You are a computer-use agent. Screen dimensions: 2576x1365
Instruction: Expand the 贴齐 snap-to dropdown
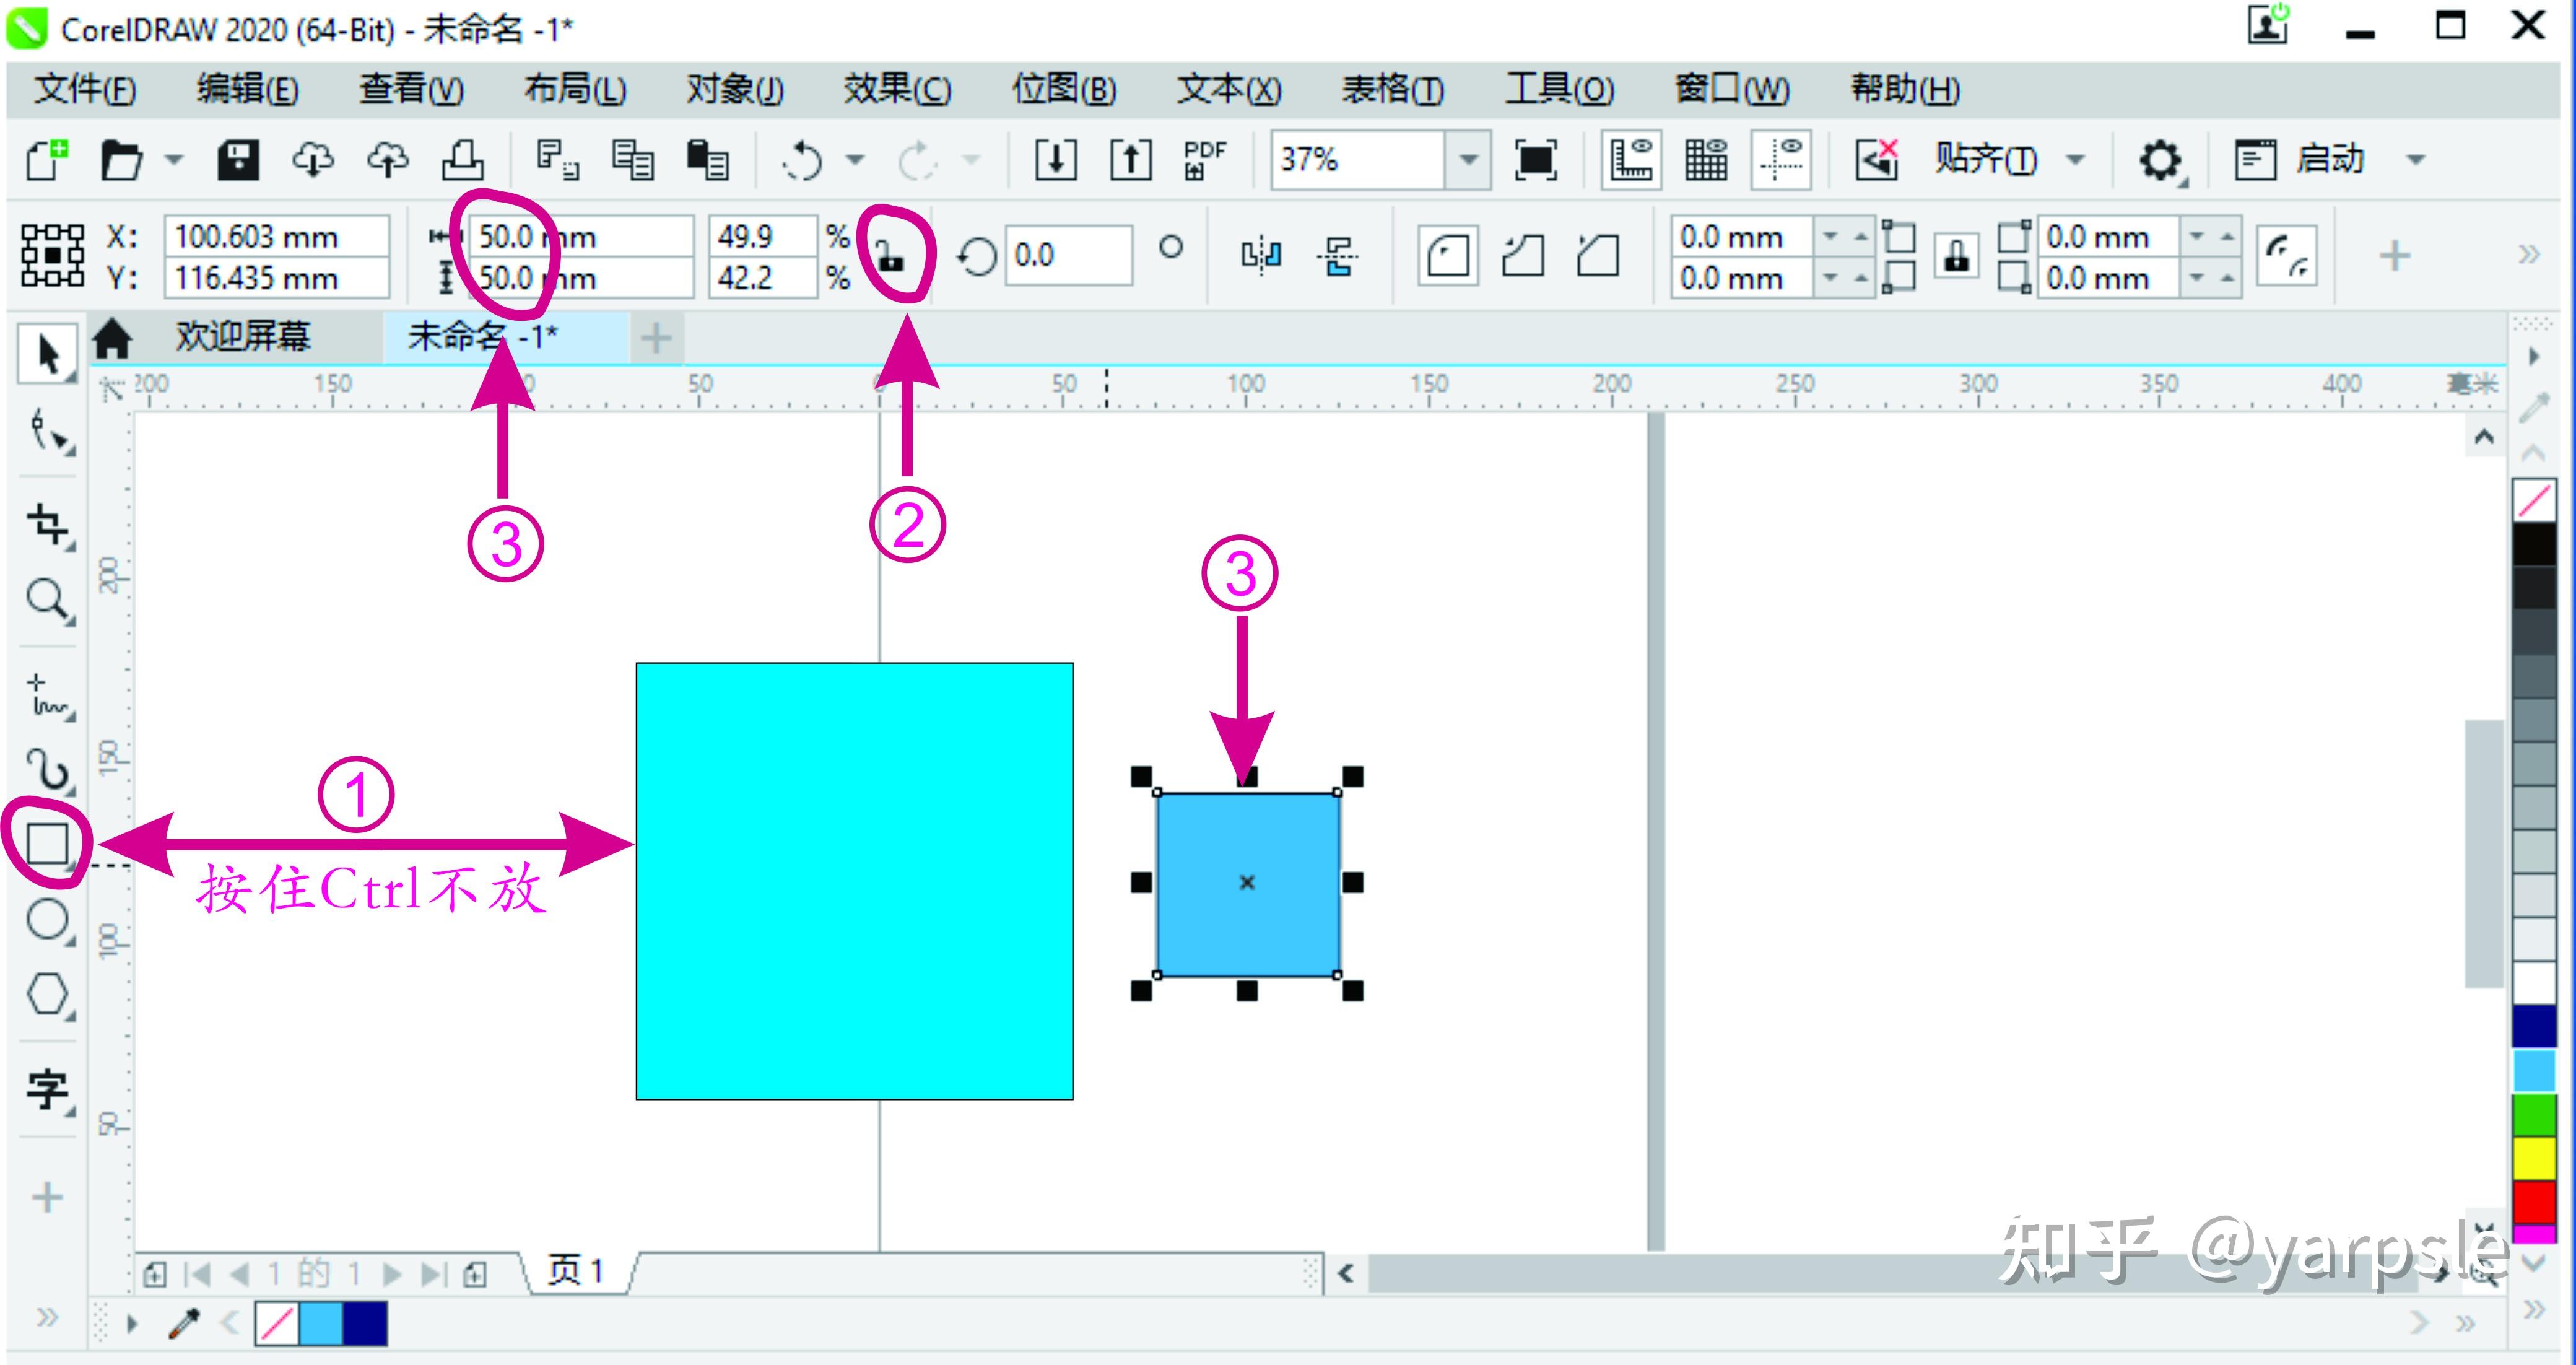pos(2075,160)
